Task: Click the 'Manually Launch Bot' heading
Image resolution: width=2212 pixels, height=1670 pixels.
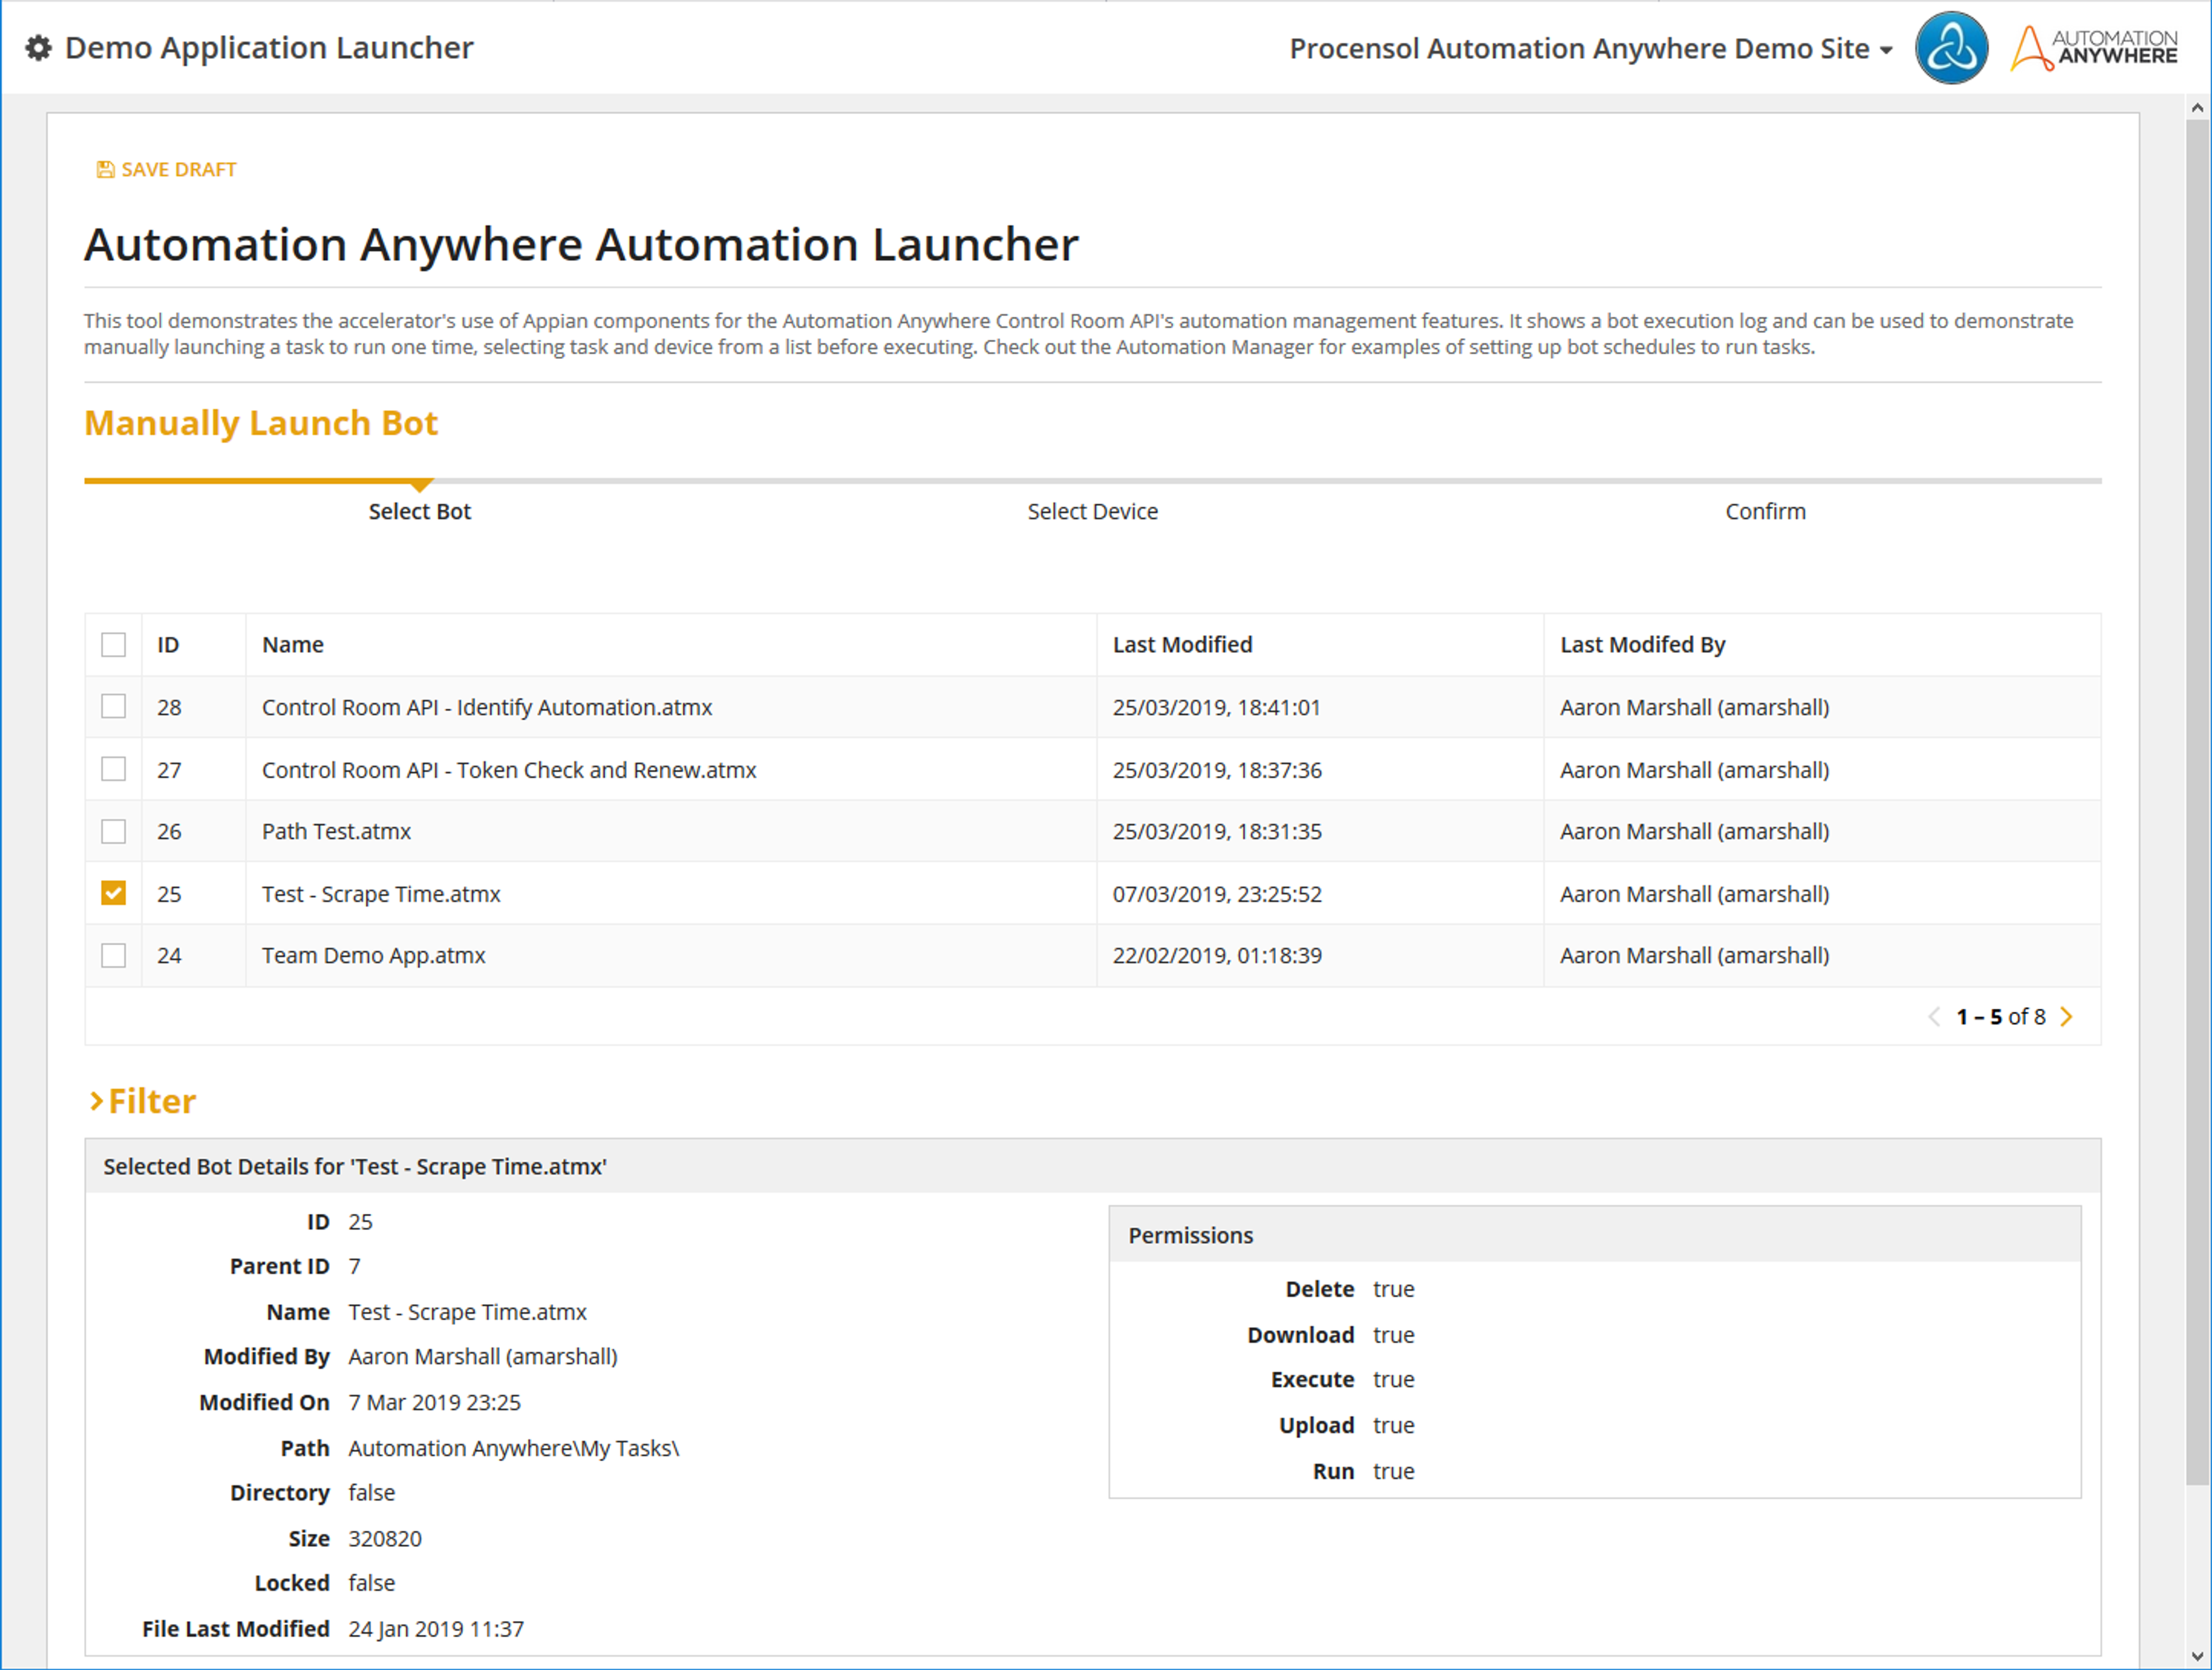Action: point(261,423)
